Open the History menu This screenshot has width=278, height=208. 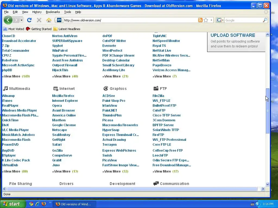click(37, 12)
